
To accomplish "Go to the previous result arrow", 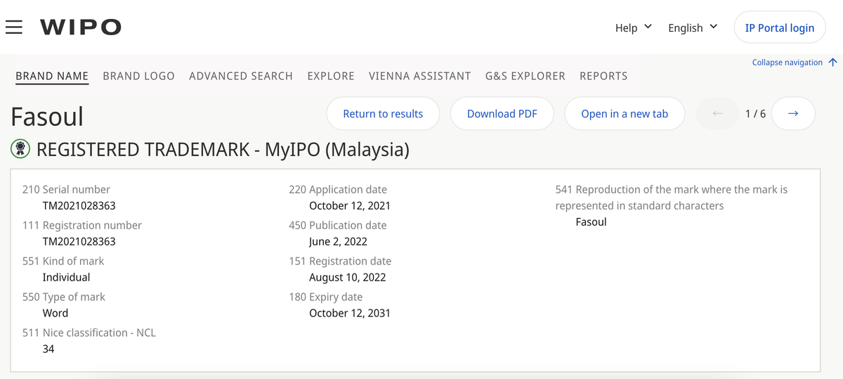I will [718, 113].
